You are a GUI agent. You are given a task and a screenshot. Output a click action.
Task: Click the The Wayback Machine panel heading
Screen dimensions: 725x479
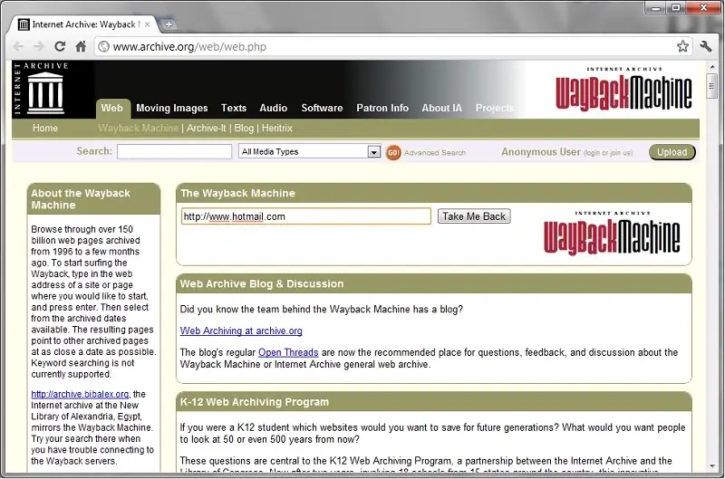[x=237, y=193]
